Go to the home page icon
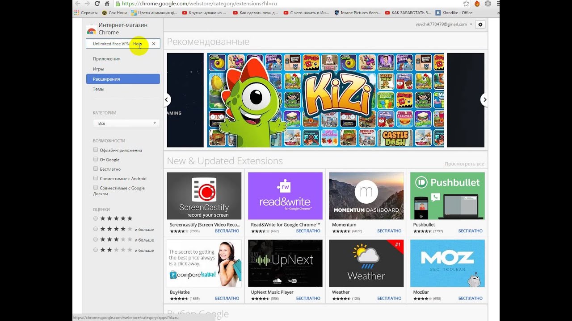 [x=107, y=4]
